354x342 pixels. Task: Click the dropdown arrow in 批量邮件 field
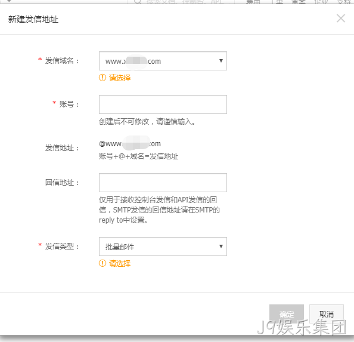221,247
